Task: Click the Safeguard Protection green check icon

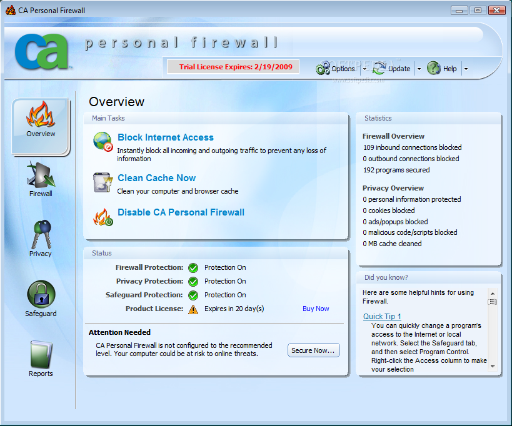Action: [x=193, y=295]
